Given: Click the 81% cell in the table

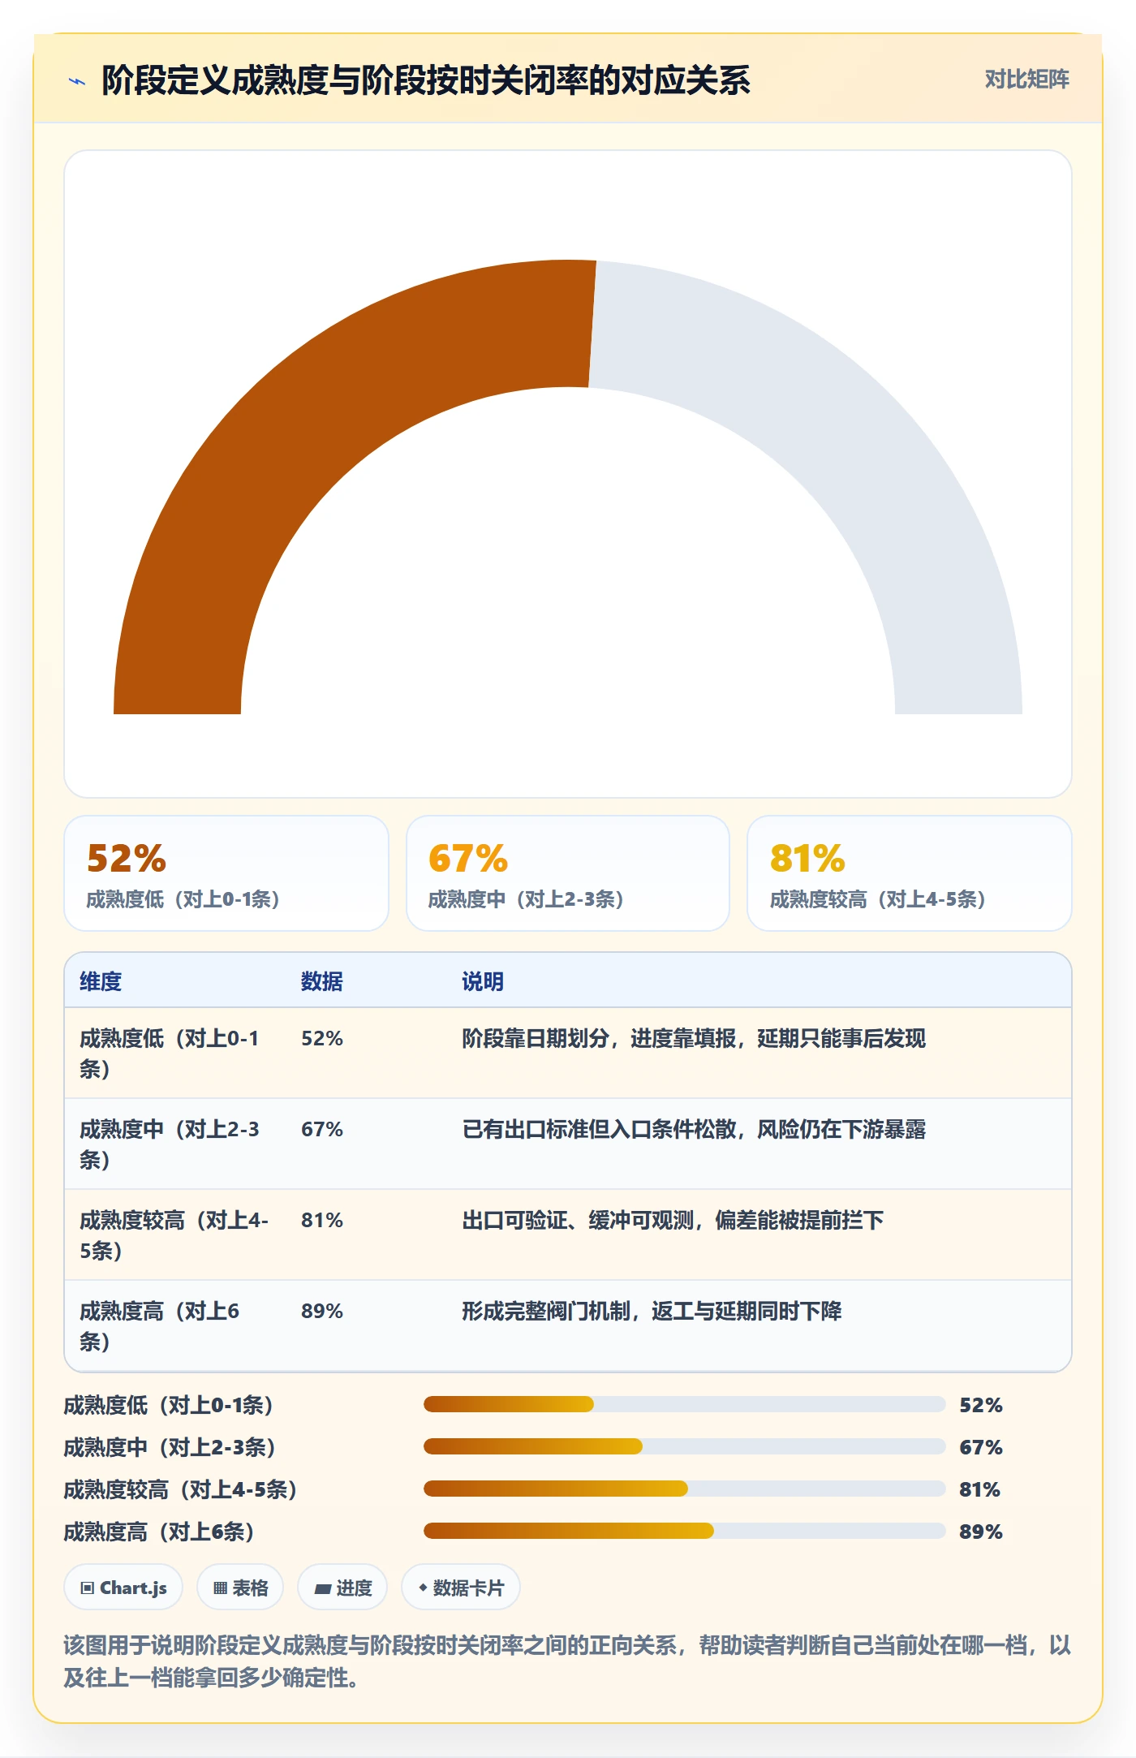Looking at the screenshot, I should (322, 1220).
